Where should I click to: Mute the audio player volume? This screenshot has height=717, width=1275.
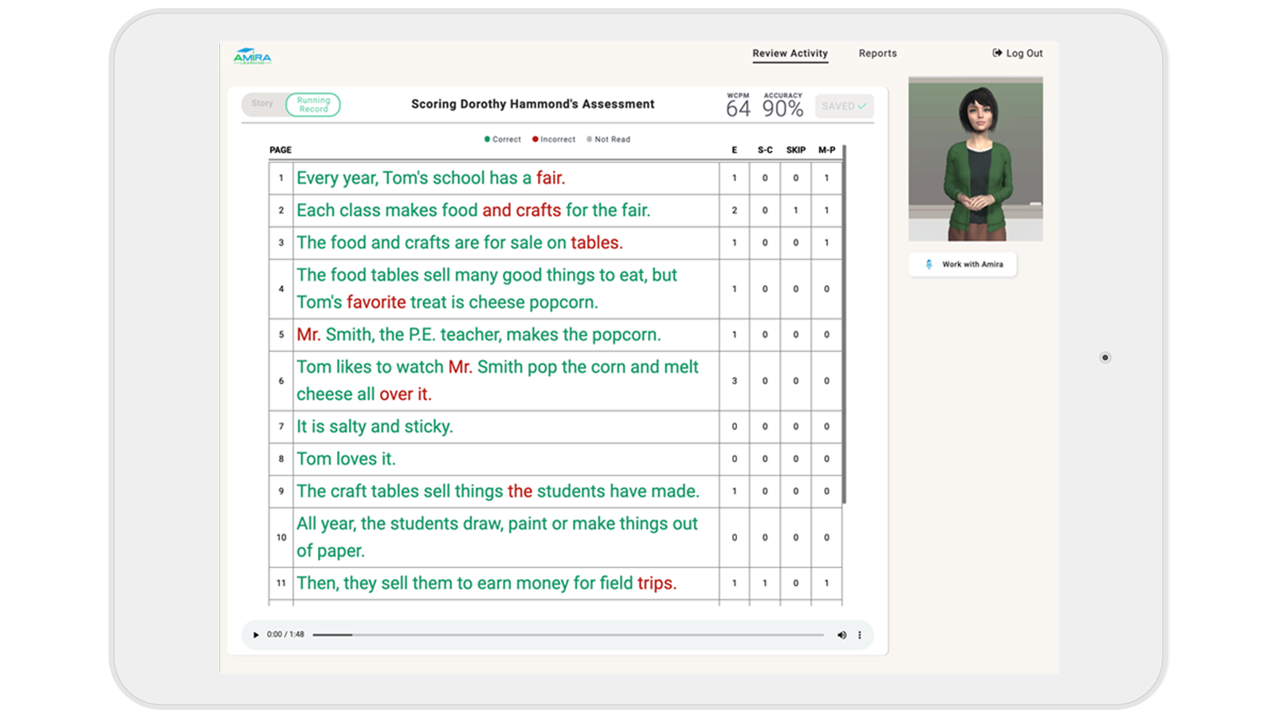point(842,635)
